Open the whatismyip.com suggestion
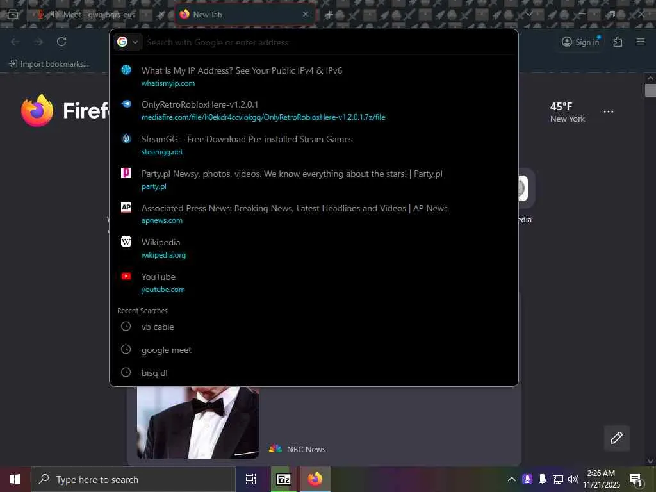The width and height of the screenshot is (656, 492). (x=314, y=76)
